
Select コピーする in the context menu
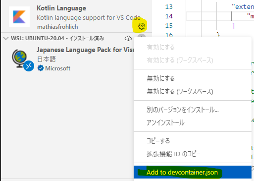(193, 141)
